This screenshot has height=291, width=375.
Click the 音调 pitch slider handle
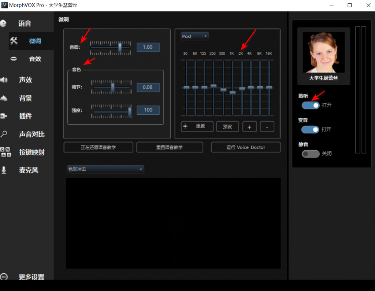click(120, 47)
